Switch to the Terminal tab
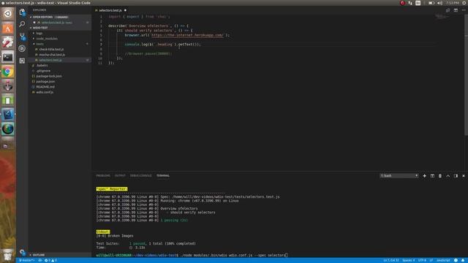This screenshot has height=263, width=468. [163, 175]
